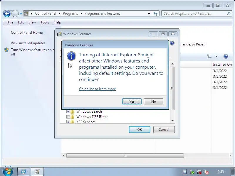Click the magnifier search icon
The width and height of the screenshot is (235, 176).
pos(229,13)
